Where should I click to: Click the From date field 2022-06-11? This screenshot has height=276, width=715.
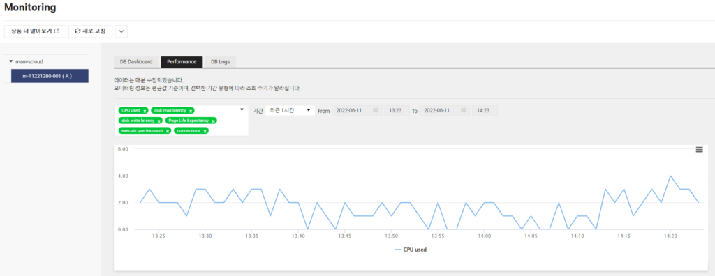click(x=357, y=111)
